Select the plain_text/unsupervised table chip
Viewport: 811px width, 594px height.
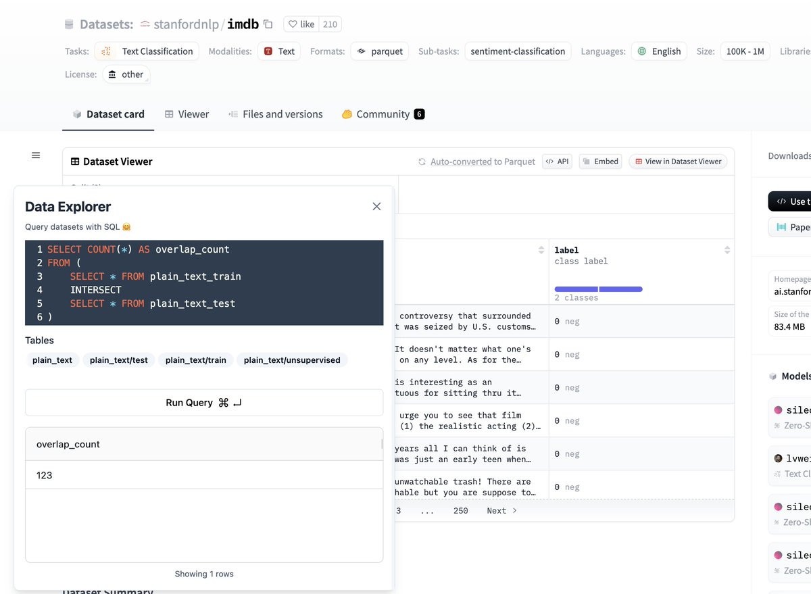(x=292, y=360)
